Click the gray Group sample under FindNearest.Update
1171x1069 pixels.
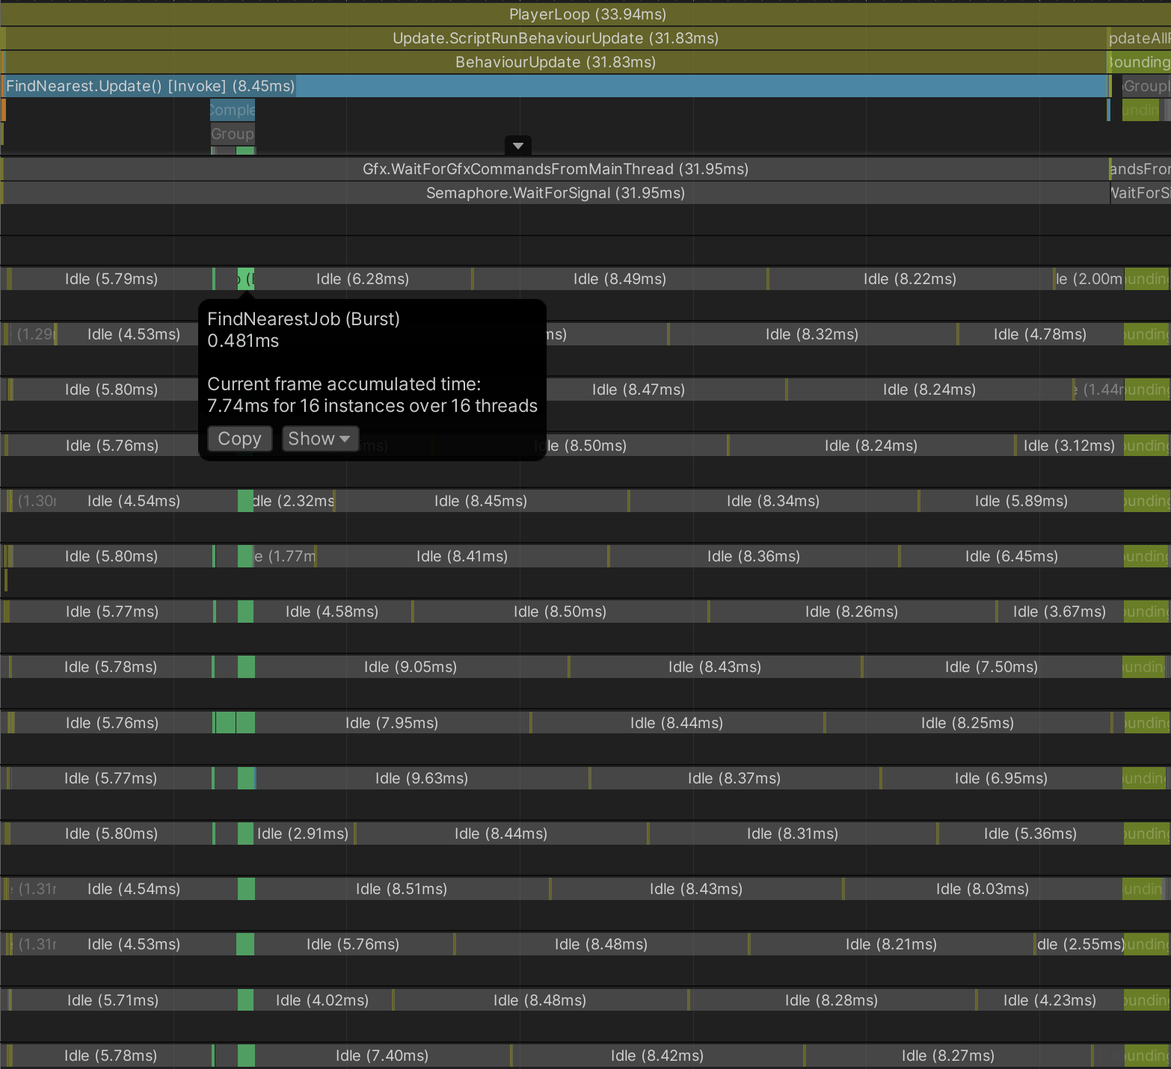click(x=233, y=134)
